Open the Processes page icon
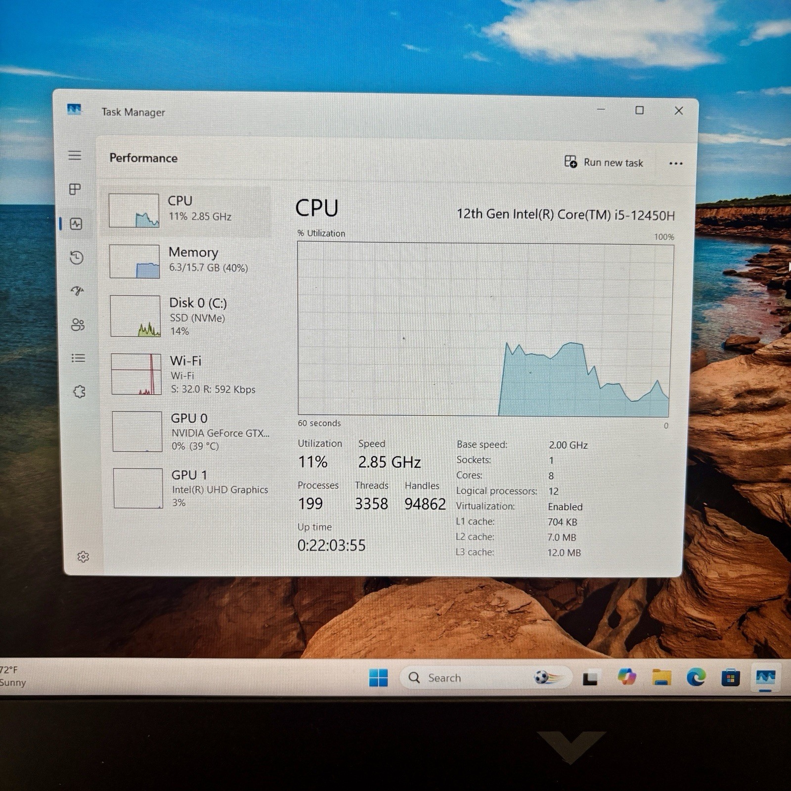 [75, 189]
